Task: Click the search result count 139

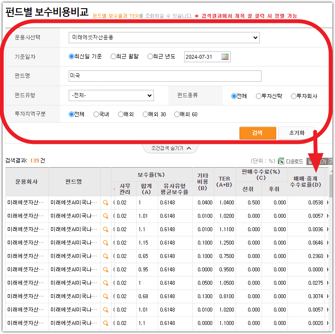Action: coord(35,161)
